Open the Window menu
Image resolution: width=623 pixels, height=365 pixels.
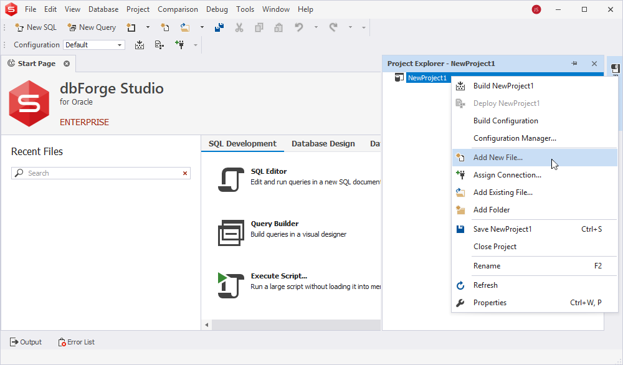tap(276, 9)
